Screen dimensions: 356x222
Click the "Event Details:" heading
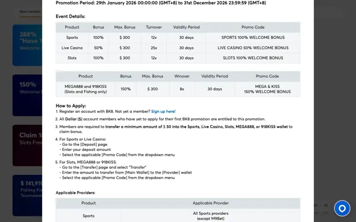click(71, 16)
